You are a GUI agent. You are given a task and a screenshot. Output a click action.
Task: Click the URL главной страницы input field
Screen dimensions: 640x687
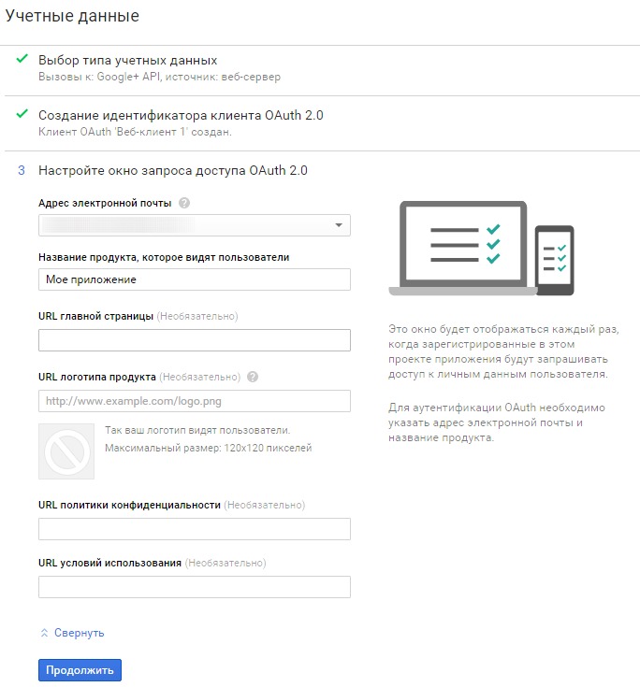click(194, 340)
